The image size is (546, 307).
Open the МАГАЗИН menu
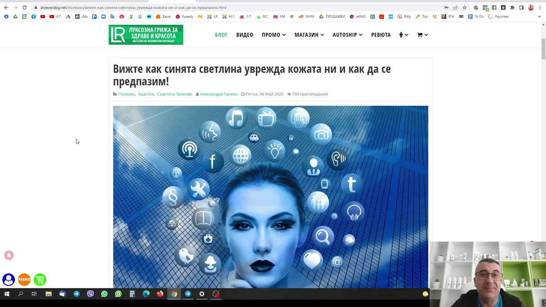click(x=309, y=35)
